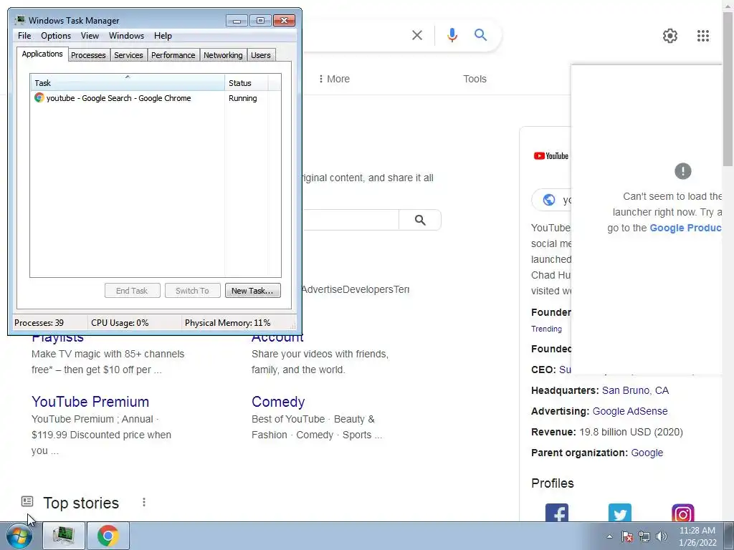Switch to the Networking tab

click(223, 55)
